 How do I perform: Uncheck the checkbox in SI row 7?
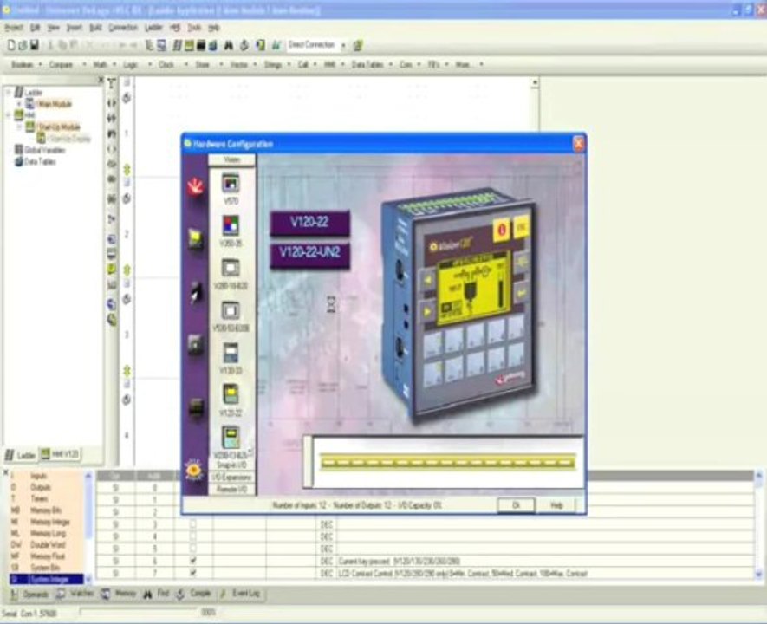(192, 573)
